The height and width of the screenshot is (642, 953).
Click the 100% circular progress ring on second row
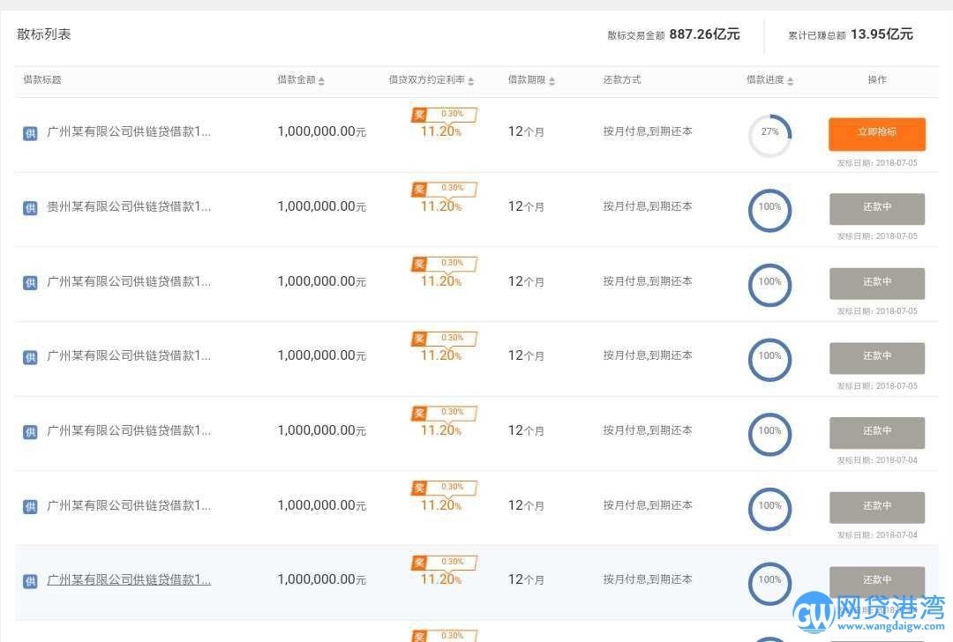click(769, 209)
